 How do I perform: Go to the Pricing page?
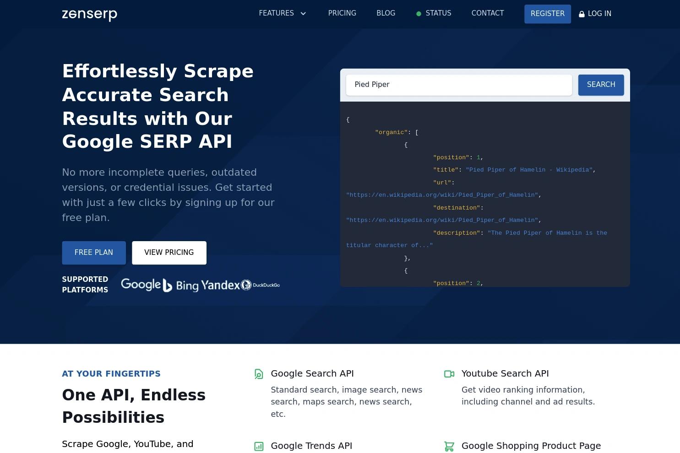point(342,13)
